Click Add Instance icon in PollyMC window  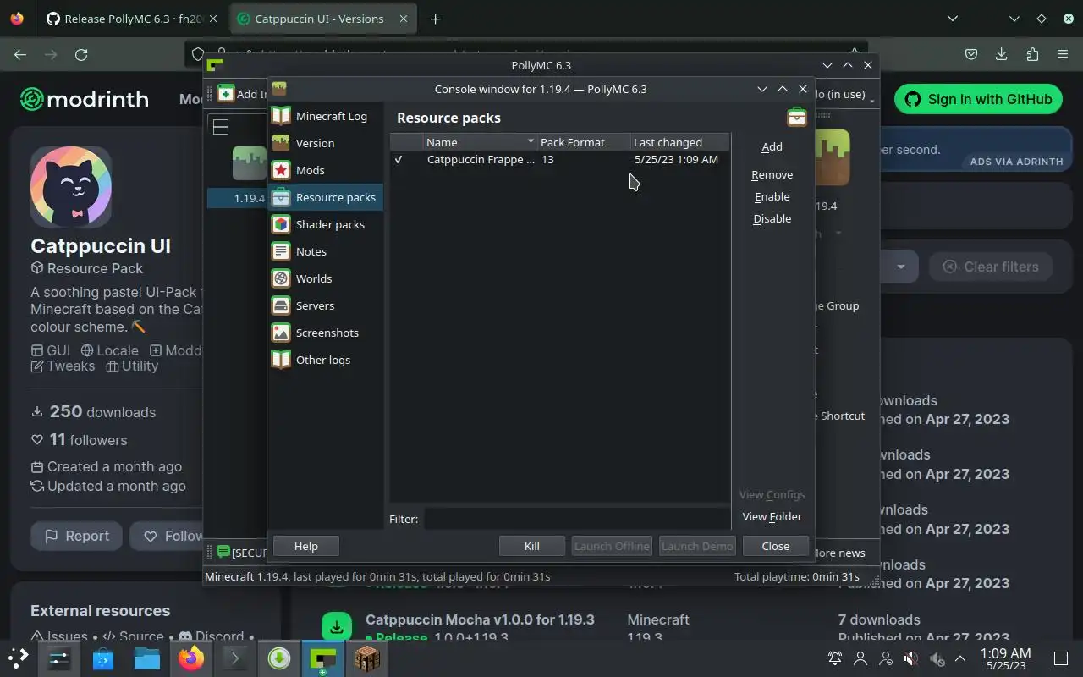(225, 94)
